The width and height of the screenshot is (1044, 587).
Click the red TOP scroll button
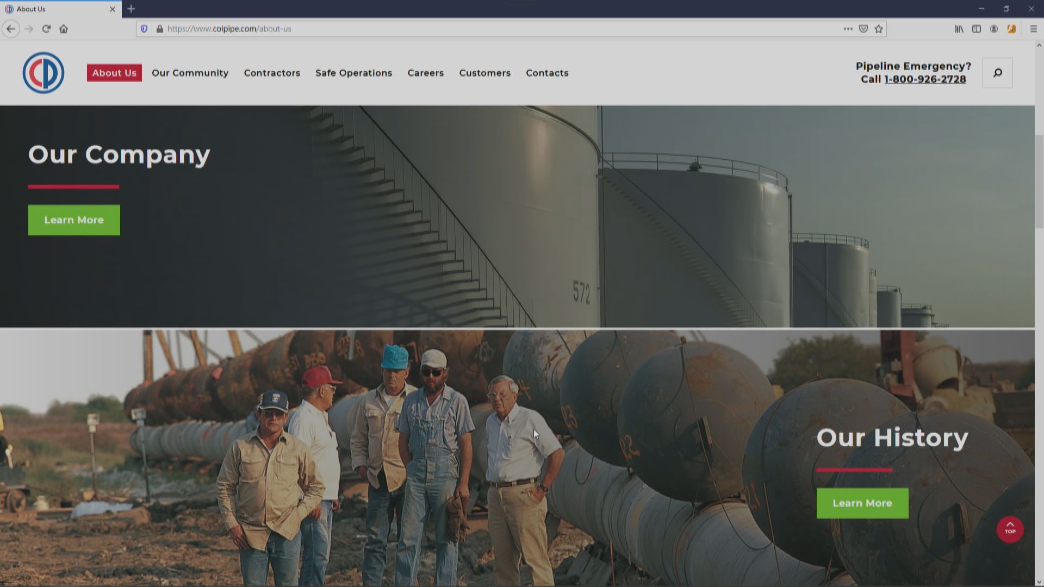1010,529
